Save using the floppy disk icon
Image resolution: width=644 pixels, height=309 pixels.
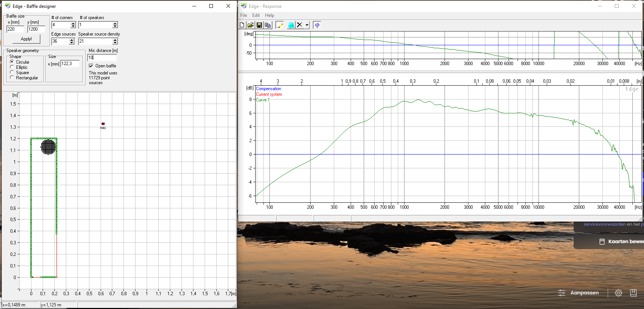(259, 25)
